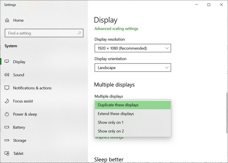Viewport: 228px width, 163px height.
Task: Click the Home house icon
Action: [x=7, y=20]
